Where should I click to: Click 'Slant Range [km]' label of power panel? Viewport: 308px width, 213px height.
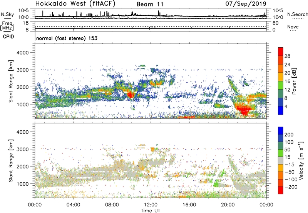click(11, 81)
